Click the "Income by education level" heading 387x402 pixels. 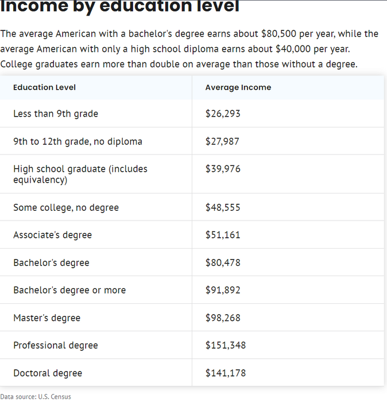[x=119, y=7]
